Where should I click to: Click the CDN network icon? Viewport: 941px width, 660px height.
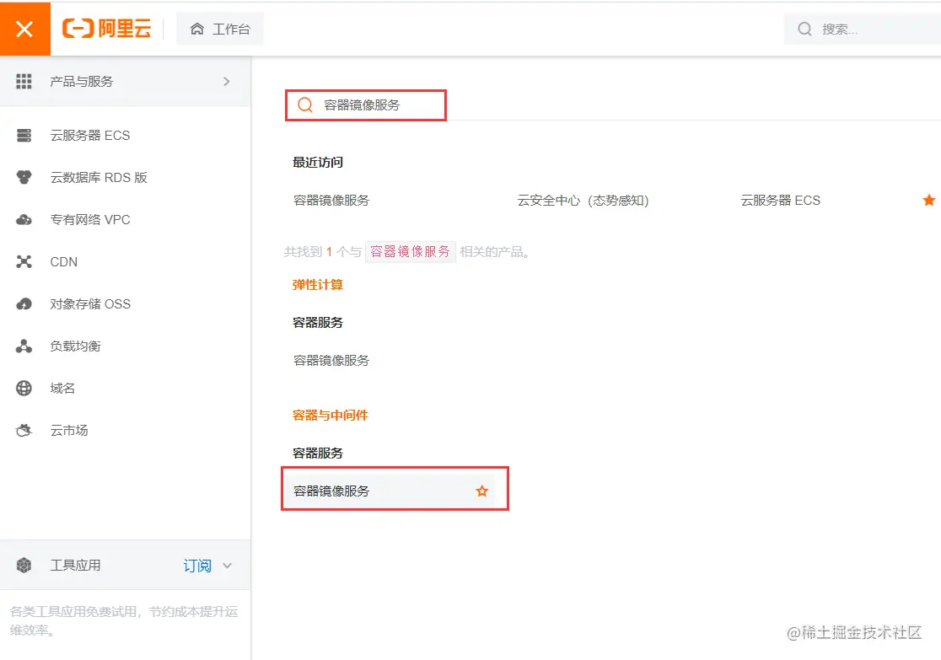click(x=24, y=261)
